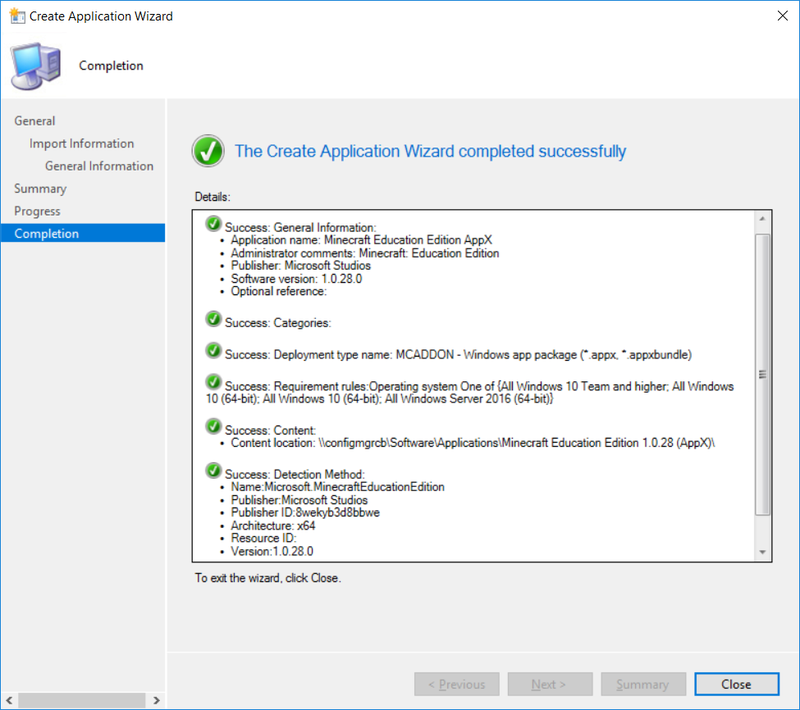Image resolution: width=800 pixels, height=710 pixels.
Task: Click Name:Microsoft.MinecraftEducationEdition line
Action: 337,487
